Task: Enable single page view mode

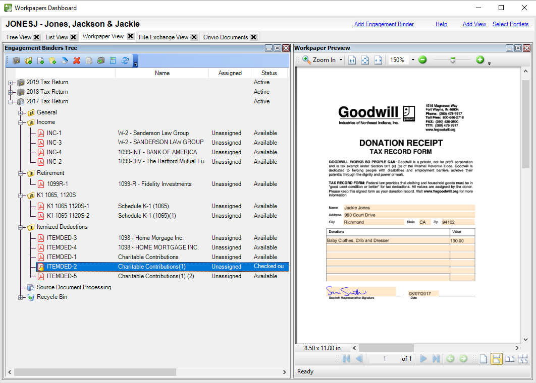Action: 484,359
